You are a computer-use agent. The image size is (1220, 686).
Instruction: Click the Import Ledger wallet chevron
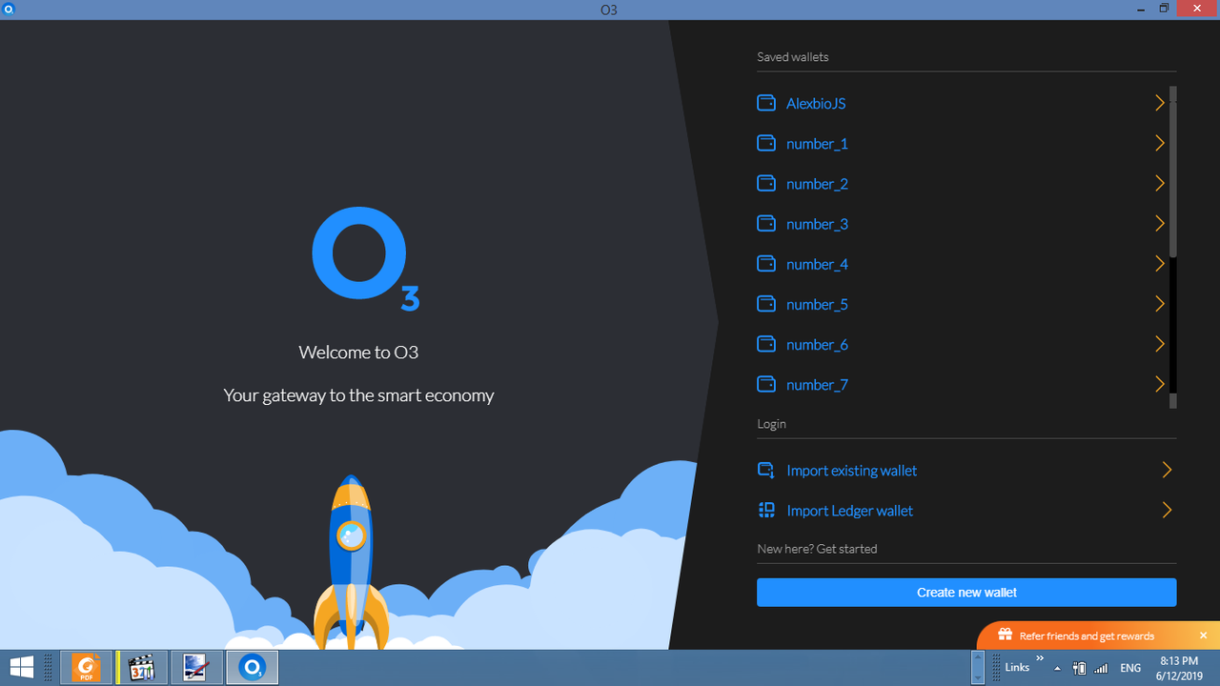click(x=1167, y=510)
